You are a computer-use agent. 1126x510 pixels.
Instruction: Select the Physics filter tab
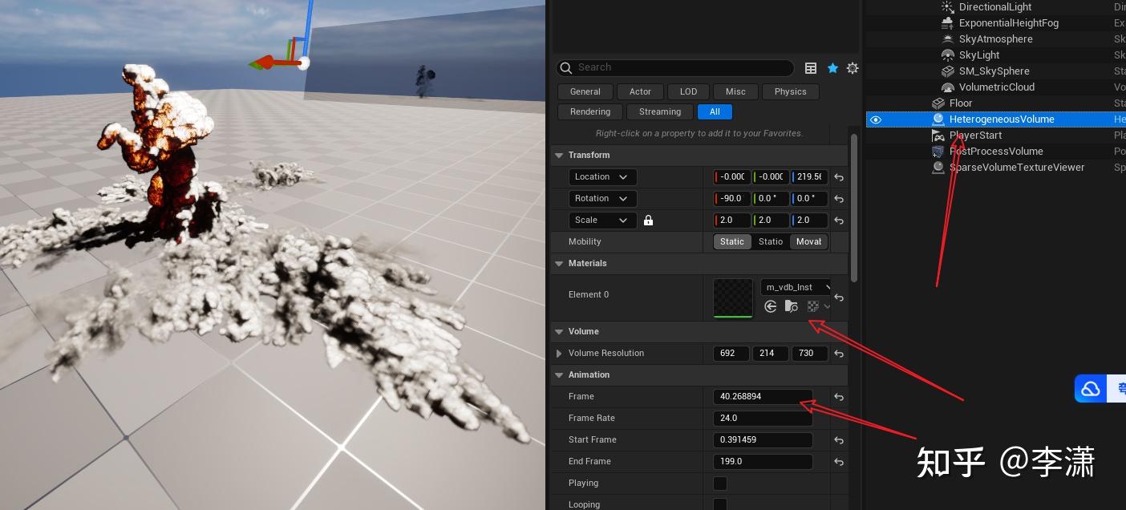click(790, 92)
